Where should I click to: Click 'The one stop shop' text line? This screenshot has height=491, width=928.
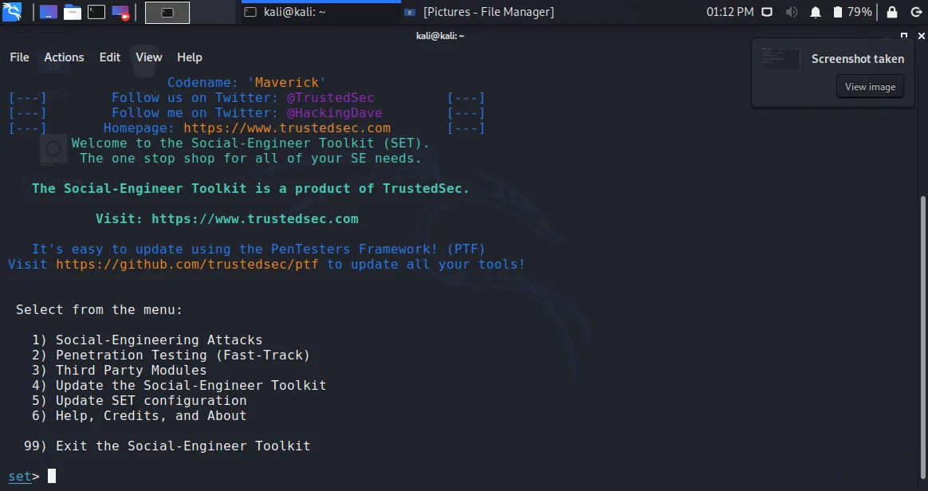(x=250, y=159)
